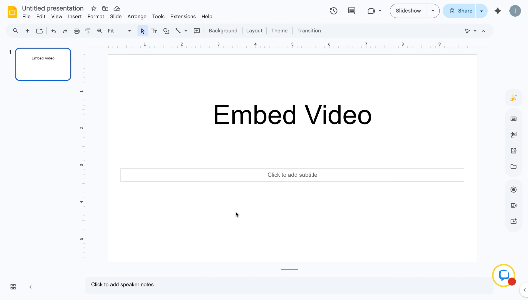
Task: Open the Tools menu
Action: pos(158,17)
